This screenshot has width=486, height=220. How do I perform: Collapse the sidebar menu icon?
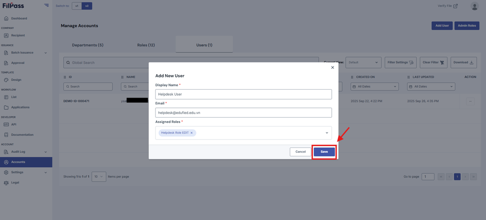tap(47, 5)
